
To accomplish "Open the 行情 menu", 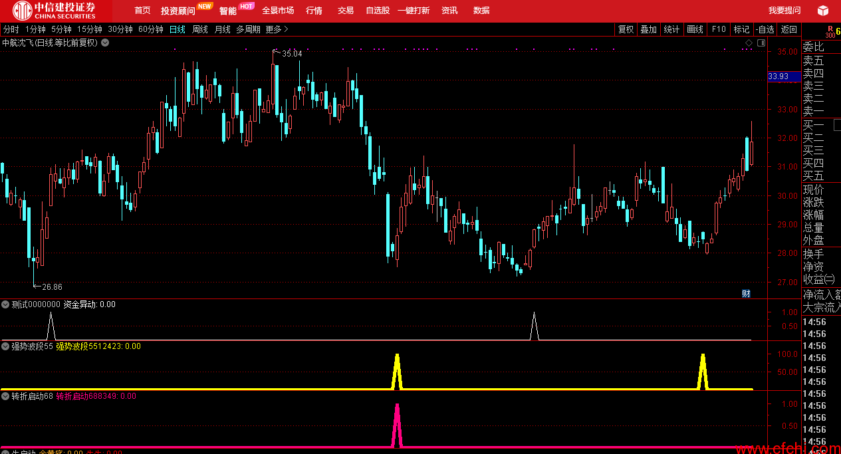I will click(314, 11).
